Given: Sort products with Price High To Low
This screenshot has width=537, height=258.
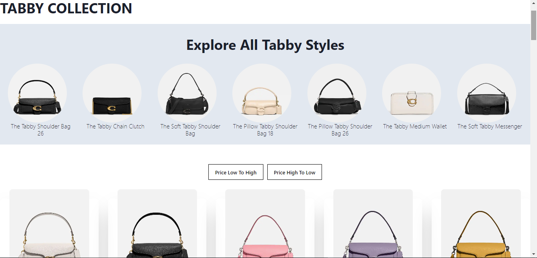Looking at the screenshot, I should click(294, 172).
